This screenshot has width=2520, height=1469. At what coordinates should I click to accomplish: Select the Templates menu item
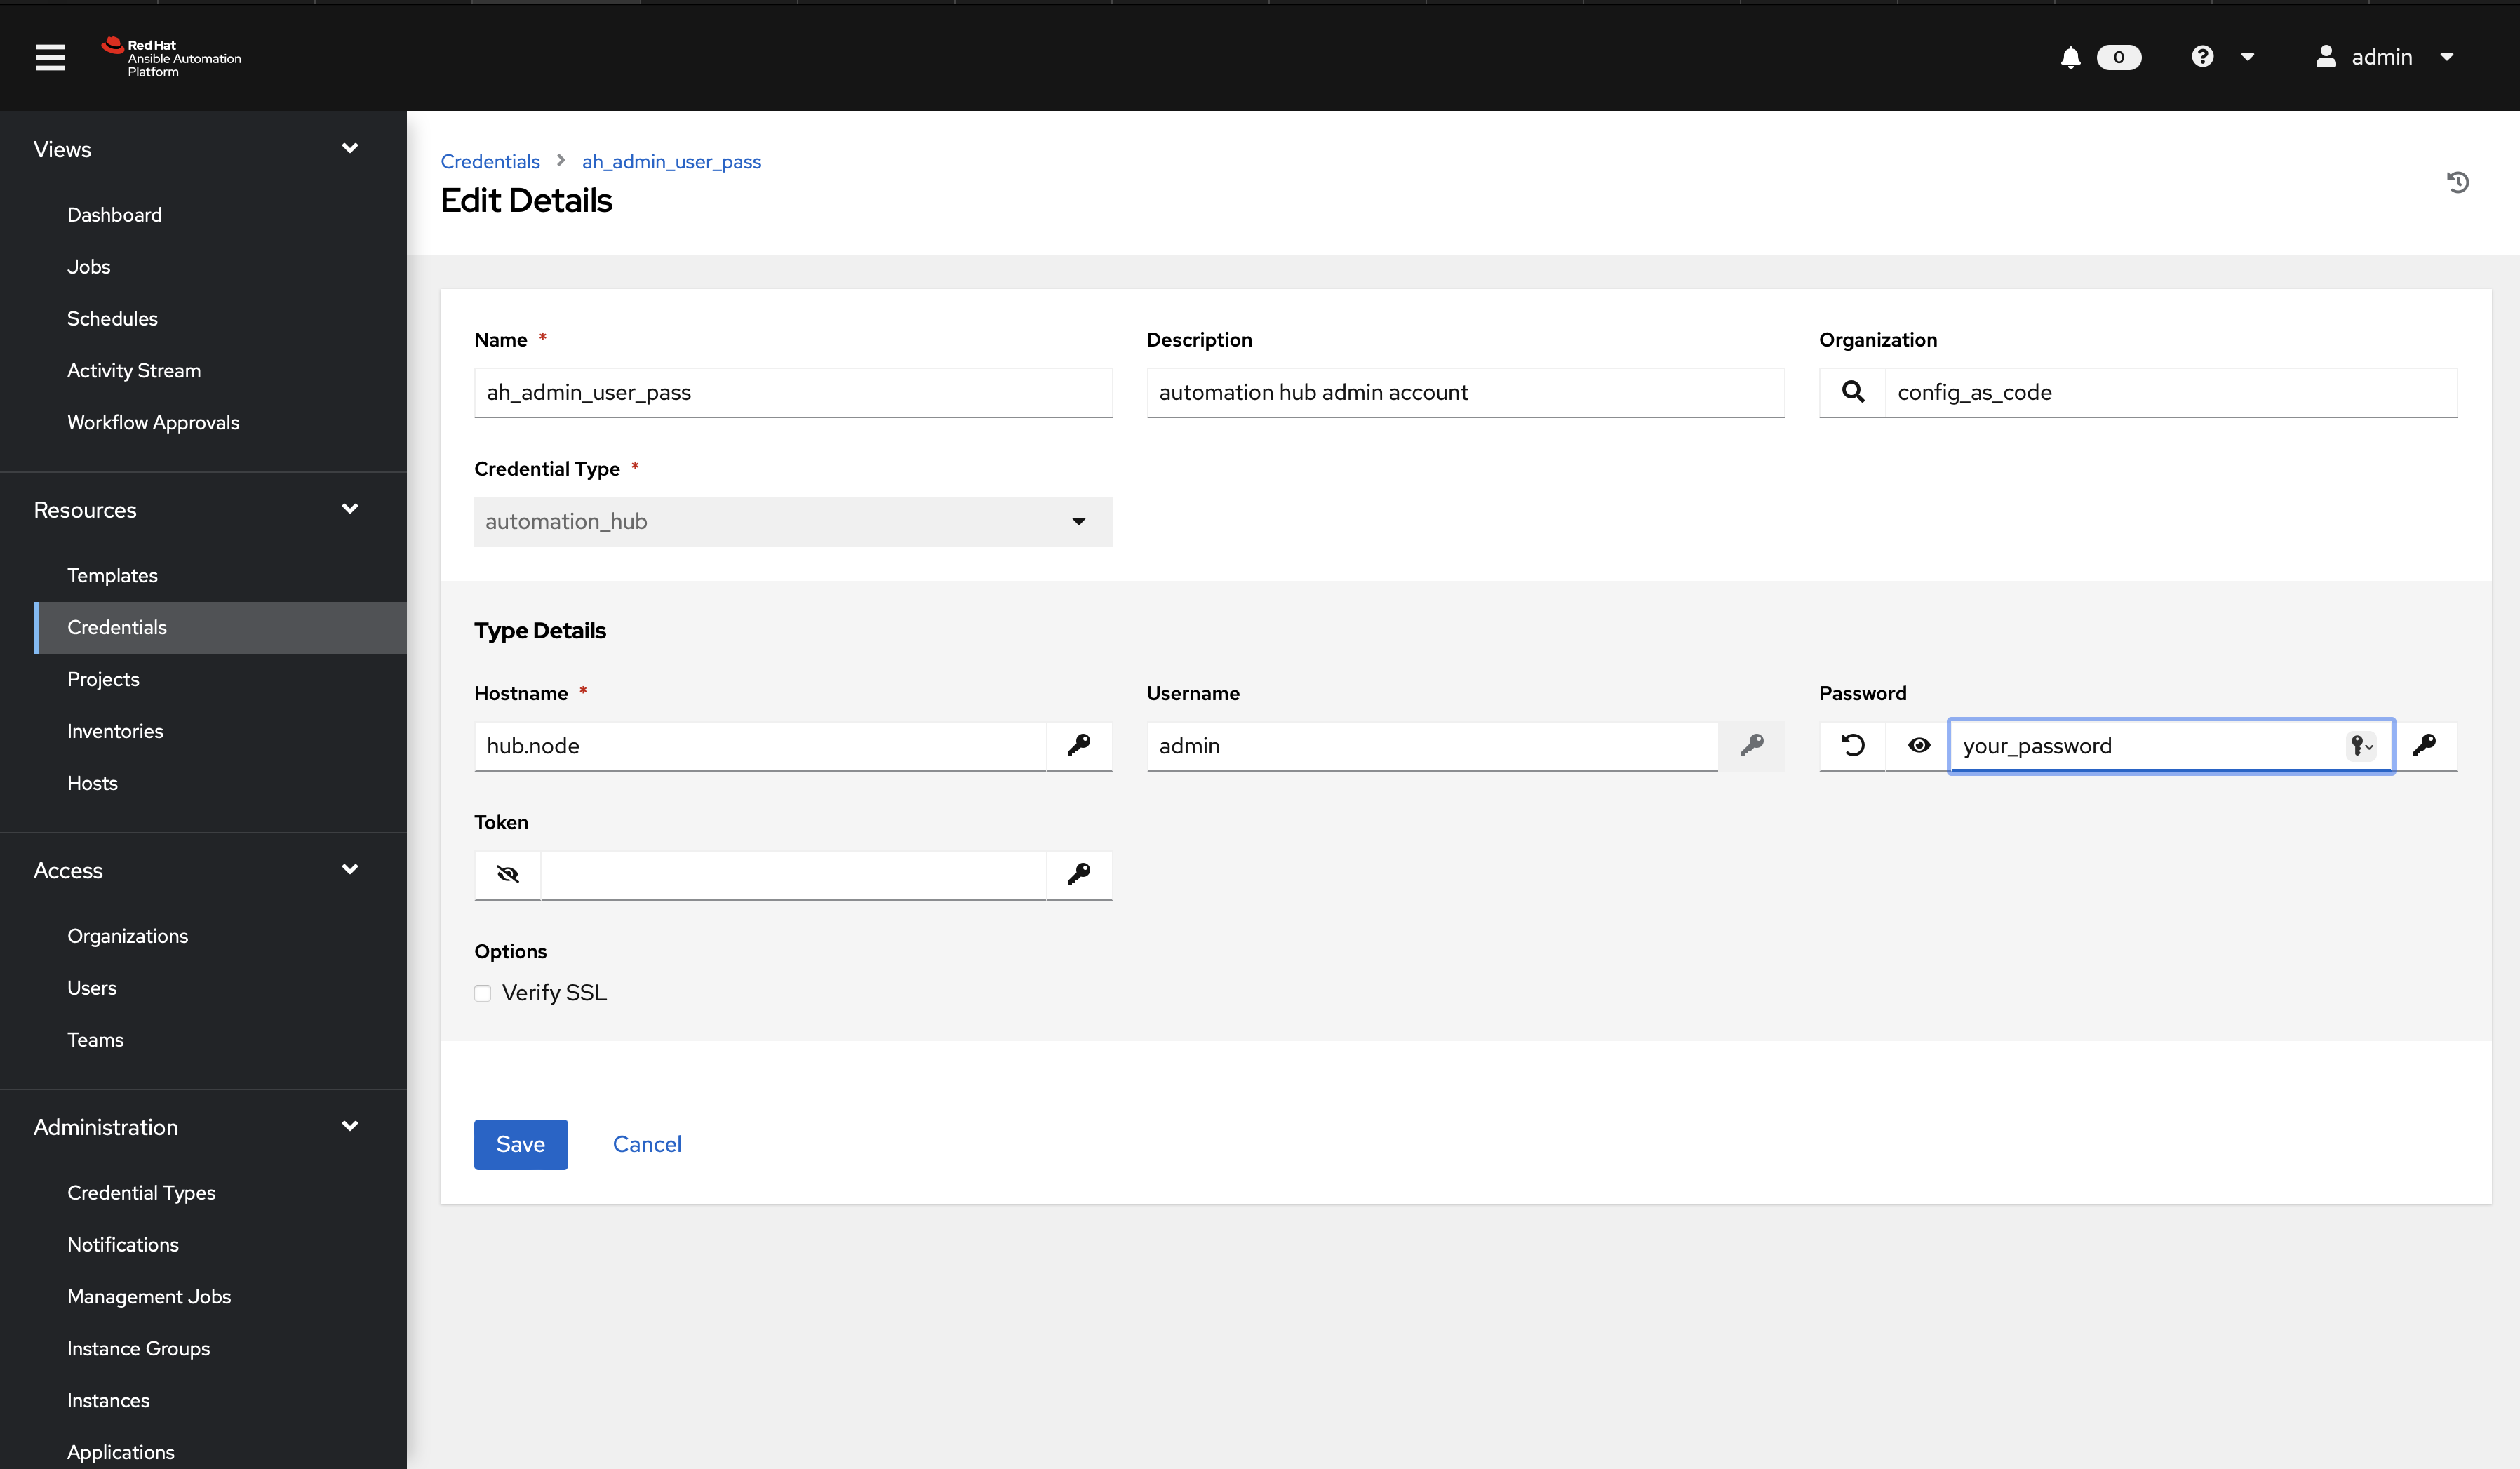point(112,575)
